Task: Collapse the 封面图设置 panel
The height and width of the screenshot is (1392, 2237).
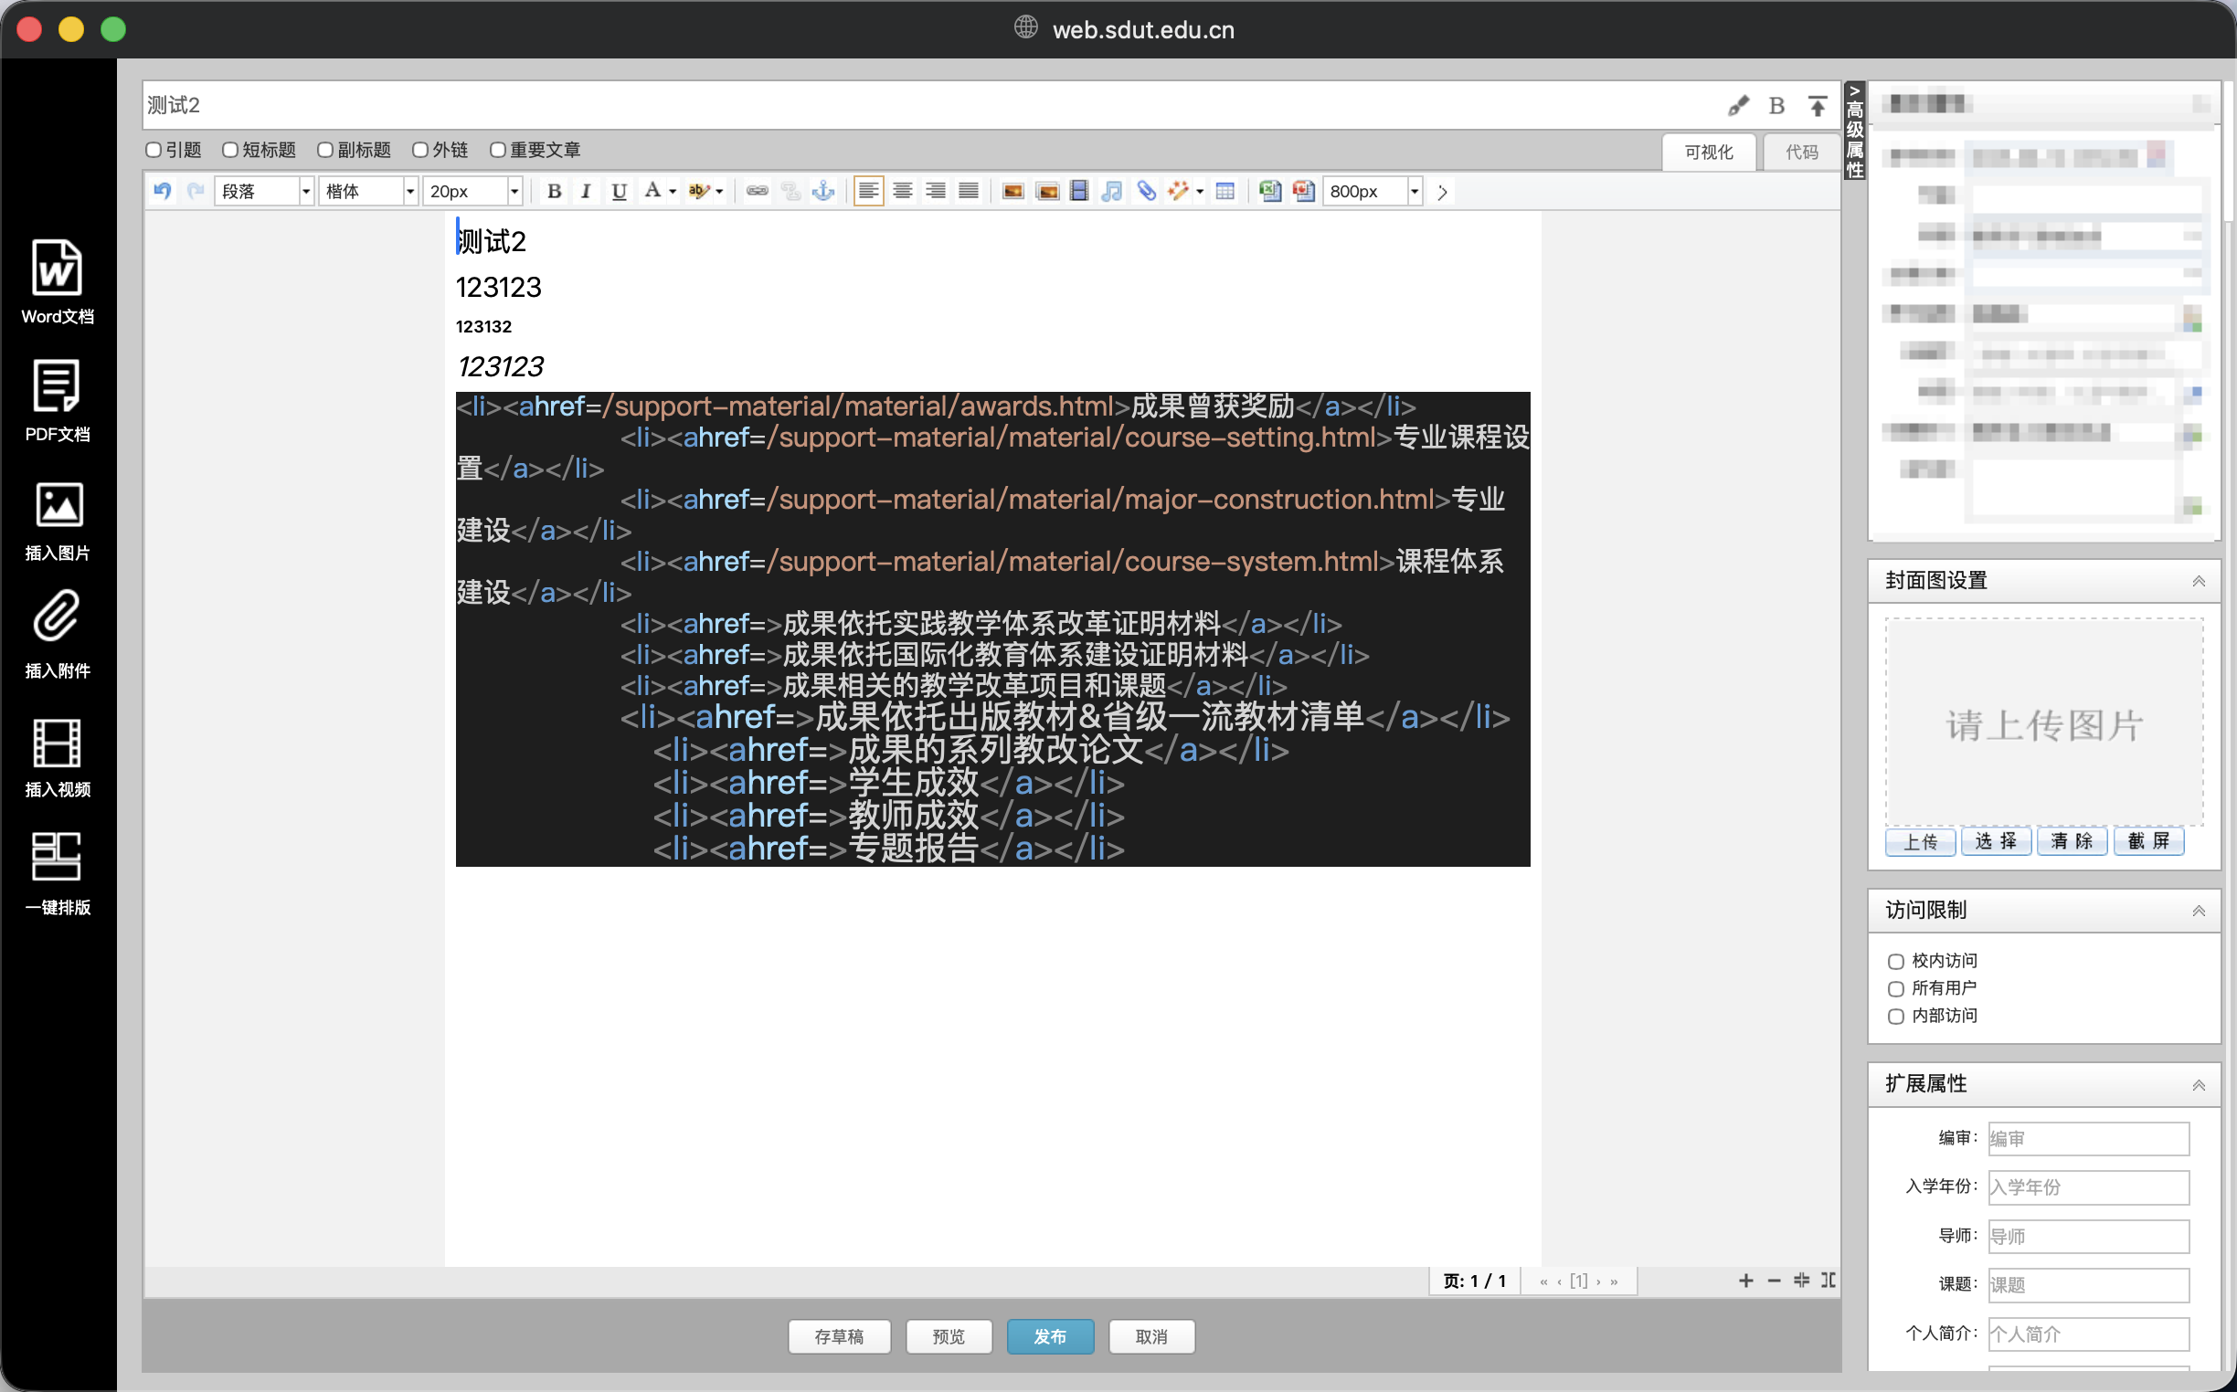Action: pyautogui.click(x=2200, y=581)
